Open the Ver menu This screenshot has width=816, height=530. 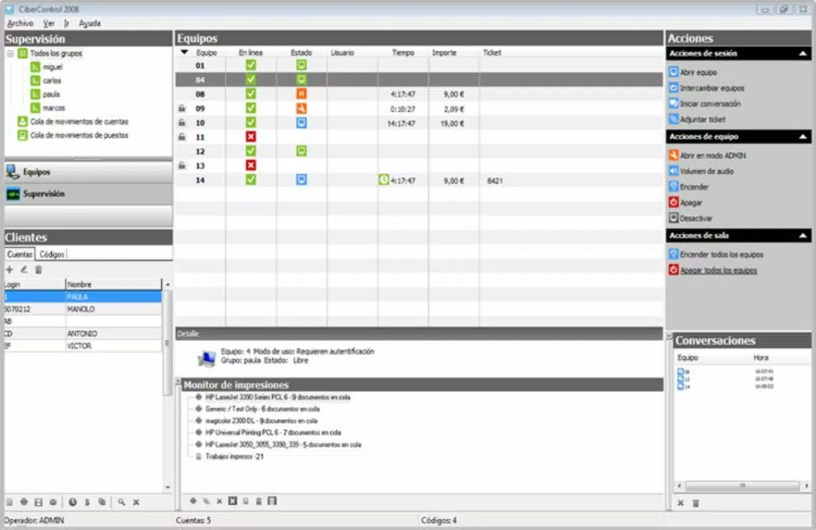pos(49,23)
